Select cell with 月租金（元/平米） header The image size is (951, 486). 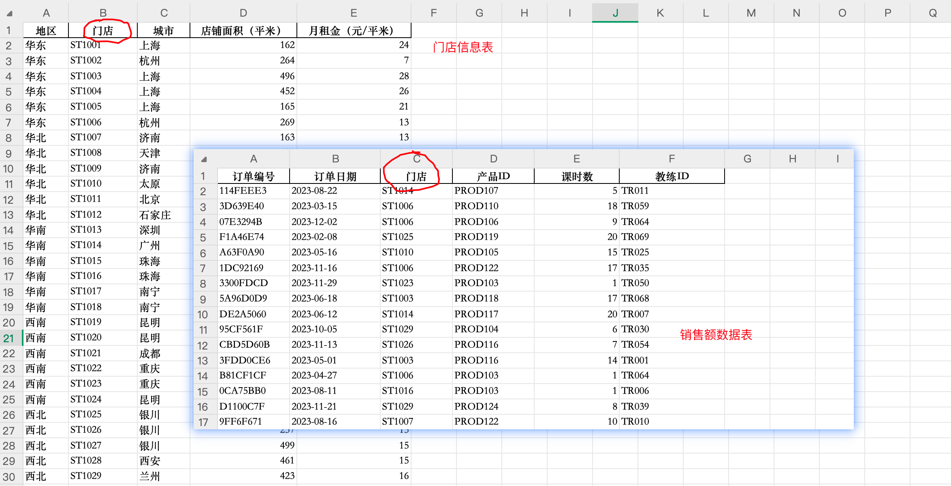(353, 31)
